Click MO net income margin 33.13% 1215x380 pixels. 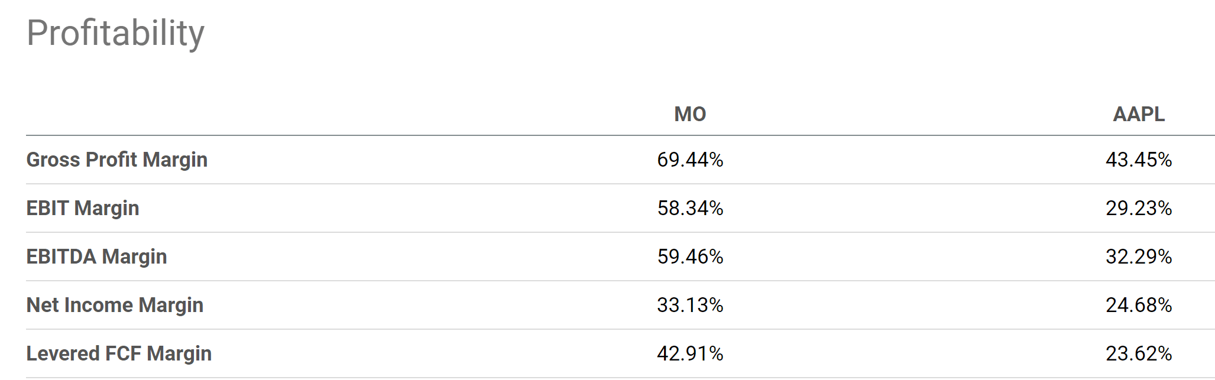click(x=690, y=305)
